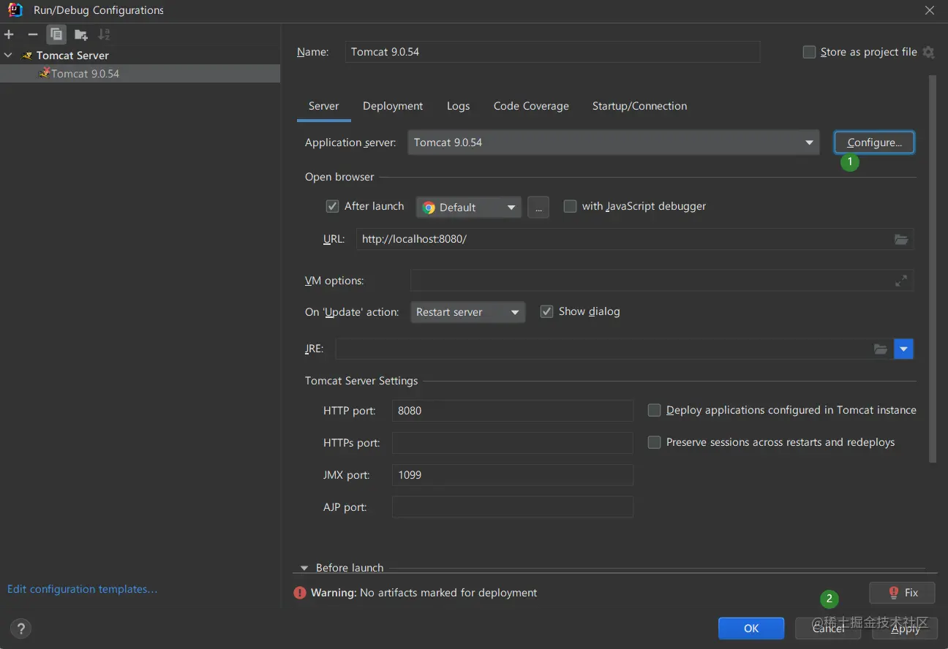Enable Preserve sessions across restarts and redeploys
The image size is (948, 649).
point(655,442)
